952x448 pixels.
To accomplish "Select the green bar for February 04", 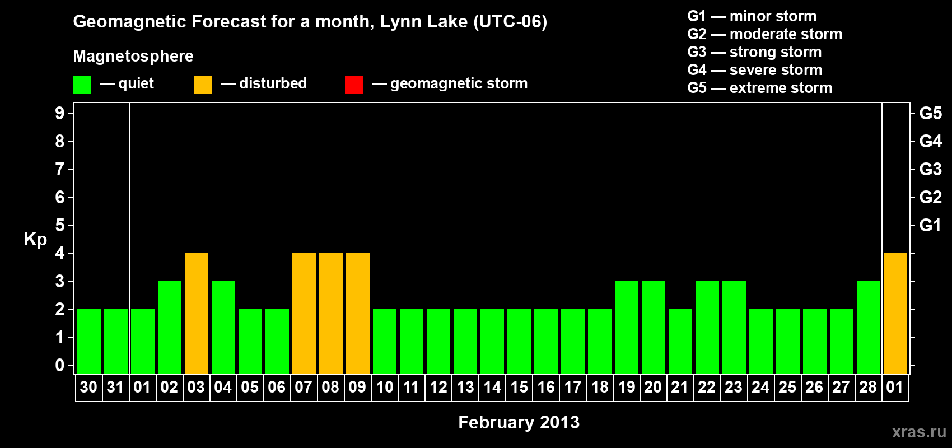I will pyautogui.click(x=223, y=328).
